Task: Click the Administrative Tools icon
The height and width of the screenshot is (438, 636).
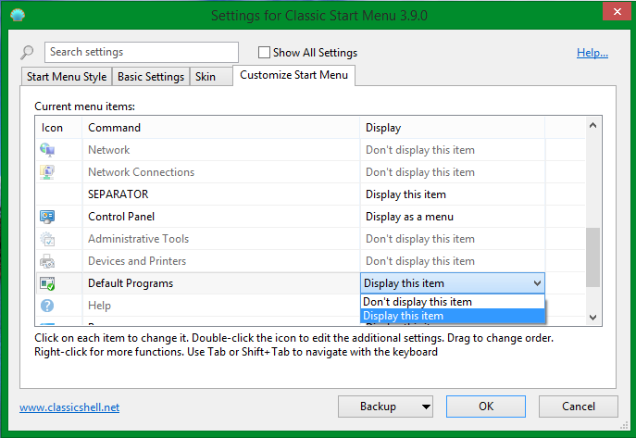Action: click(48, 239)
